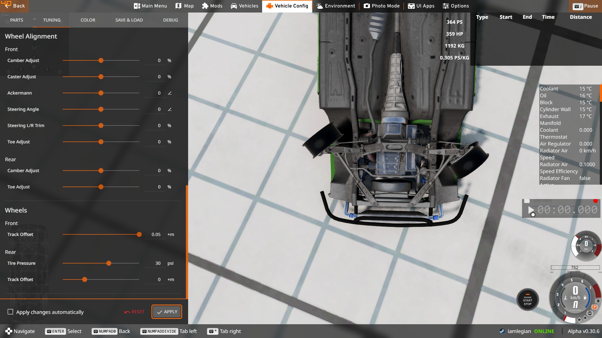Screen dimensions: 602x338
Task: Open the Main Menu
Action: click(150, 6)
